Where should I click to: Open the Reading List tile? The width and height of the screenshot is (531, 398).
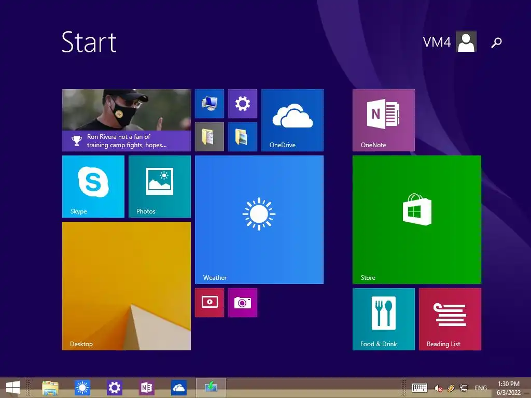(x=450, y=319)
